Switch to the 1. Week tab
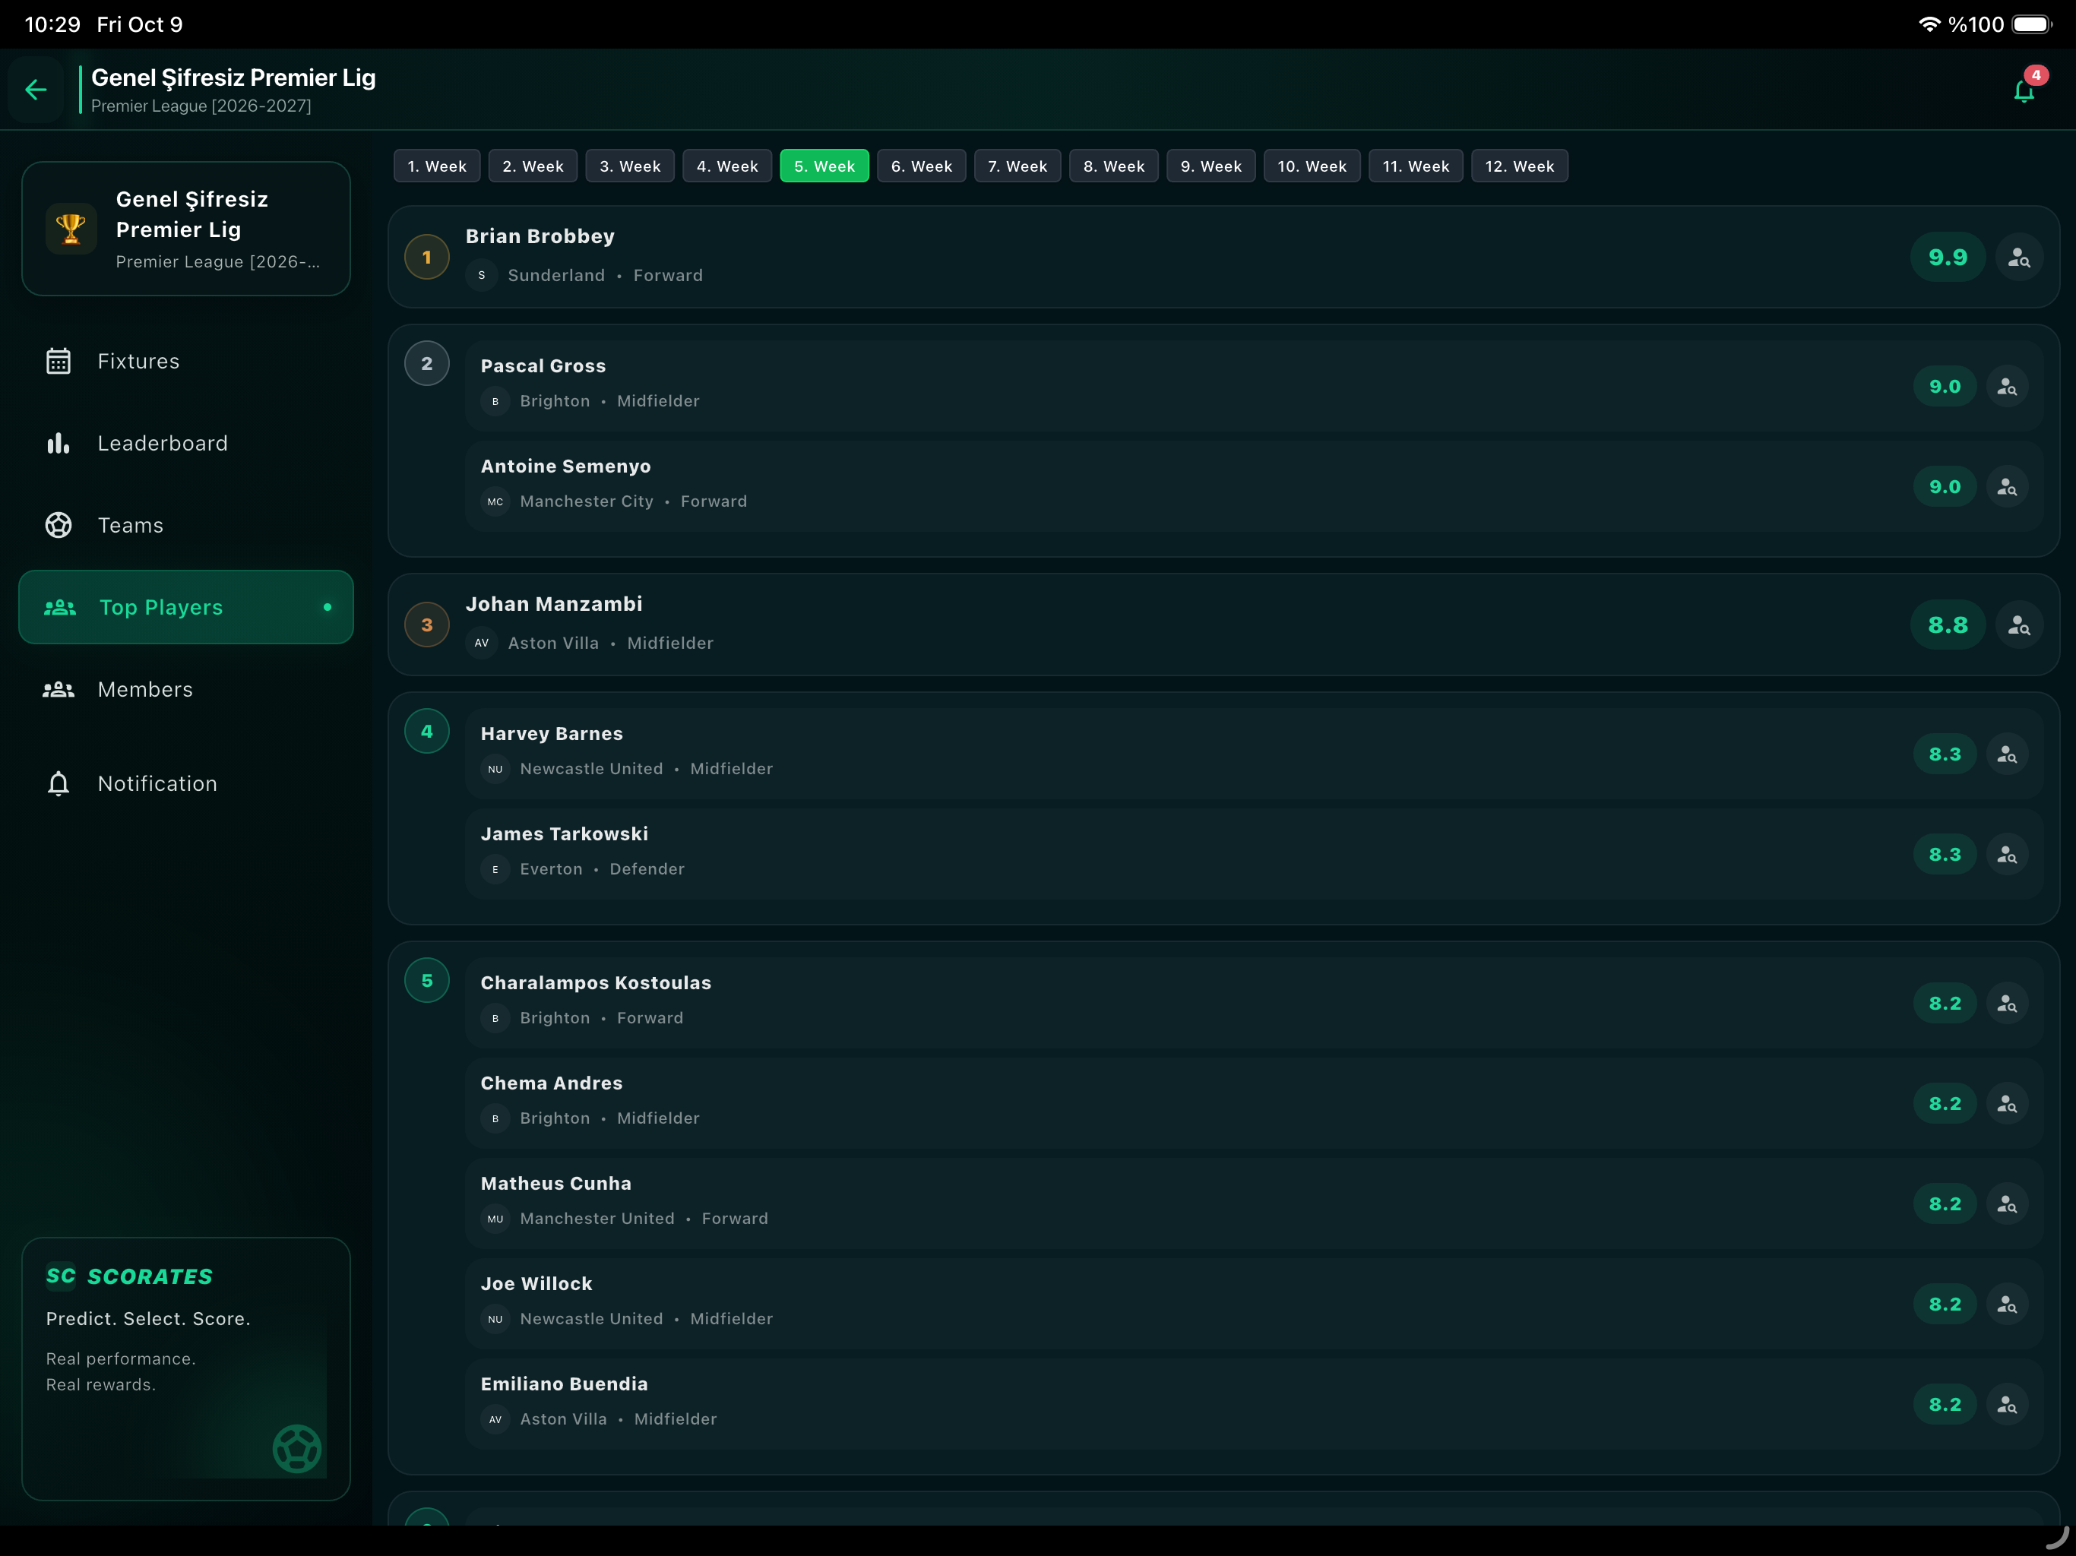Screen dimensions: 2076x1556 [x=436, y=166]
